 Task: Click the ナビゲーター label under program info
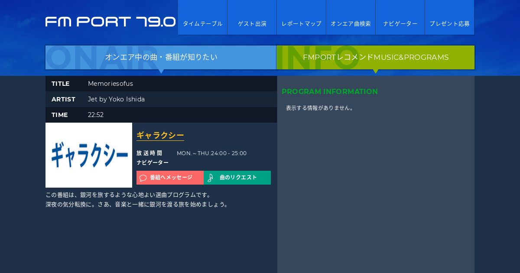tap(153, 162)
